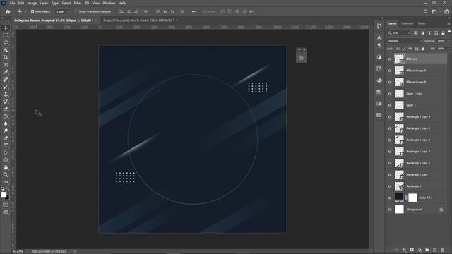Toggle visibility of Layer 1
This screenshot has height=254, width=452.
point(390,105)
